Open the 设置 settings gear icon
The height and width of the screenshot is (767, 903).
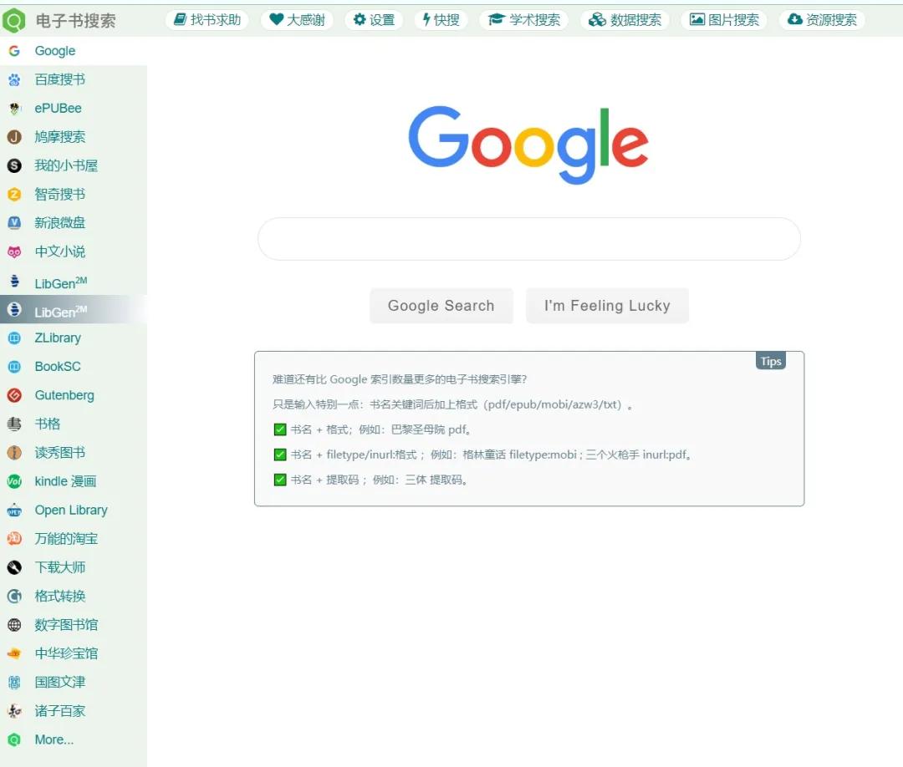(x=360, y=20)
